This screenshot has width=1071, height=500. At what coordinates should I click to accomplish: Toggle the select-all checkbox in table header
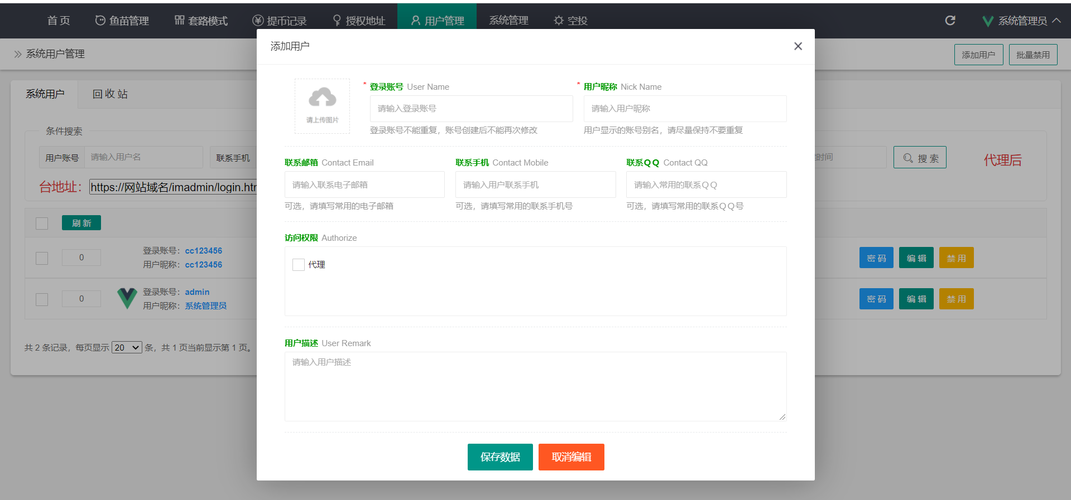coord(42,224)
